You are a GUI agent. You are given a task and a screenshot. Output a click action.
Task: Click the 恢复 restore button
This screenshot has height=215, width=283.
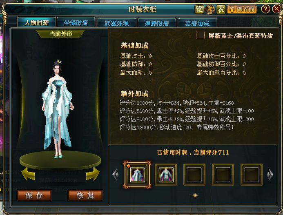coord(85,195)
